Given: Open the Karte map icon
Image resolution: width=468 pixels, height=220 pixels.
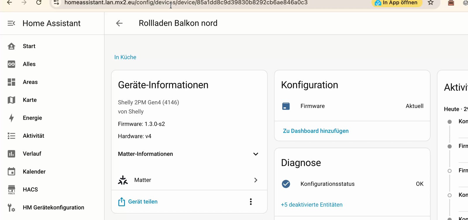Looking at the screenshot, I should 11,100.
